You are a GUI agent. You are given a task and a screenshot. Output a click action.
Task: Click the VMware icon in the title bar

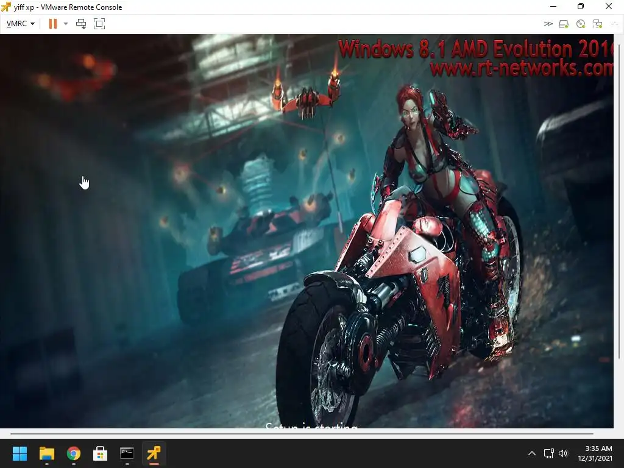coord(6,7)
